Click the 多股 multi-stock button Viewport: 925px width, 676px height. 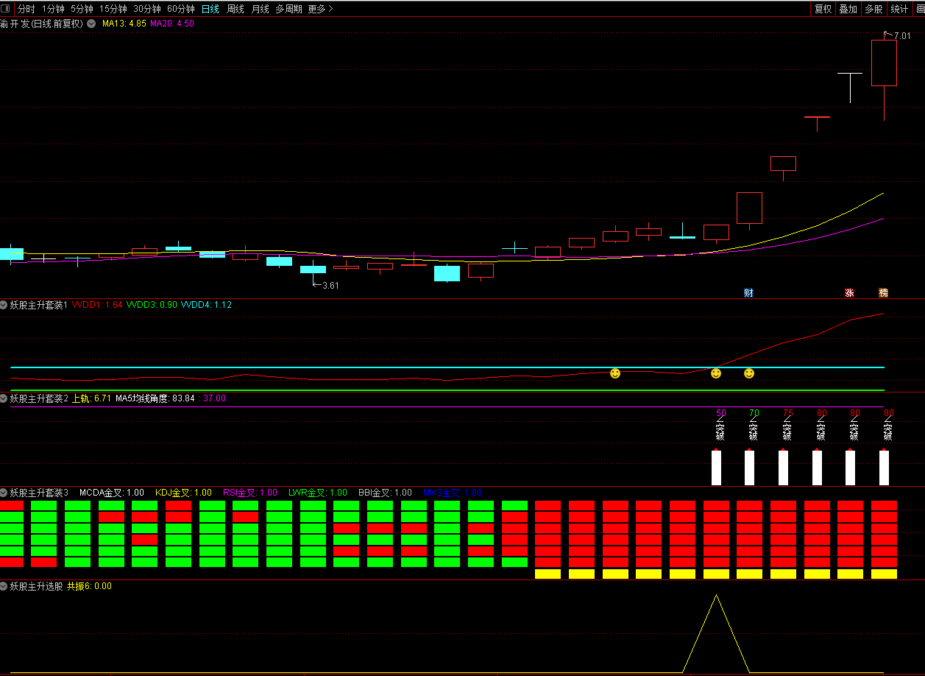point(873,9)
